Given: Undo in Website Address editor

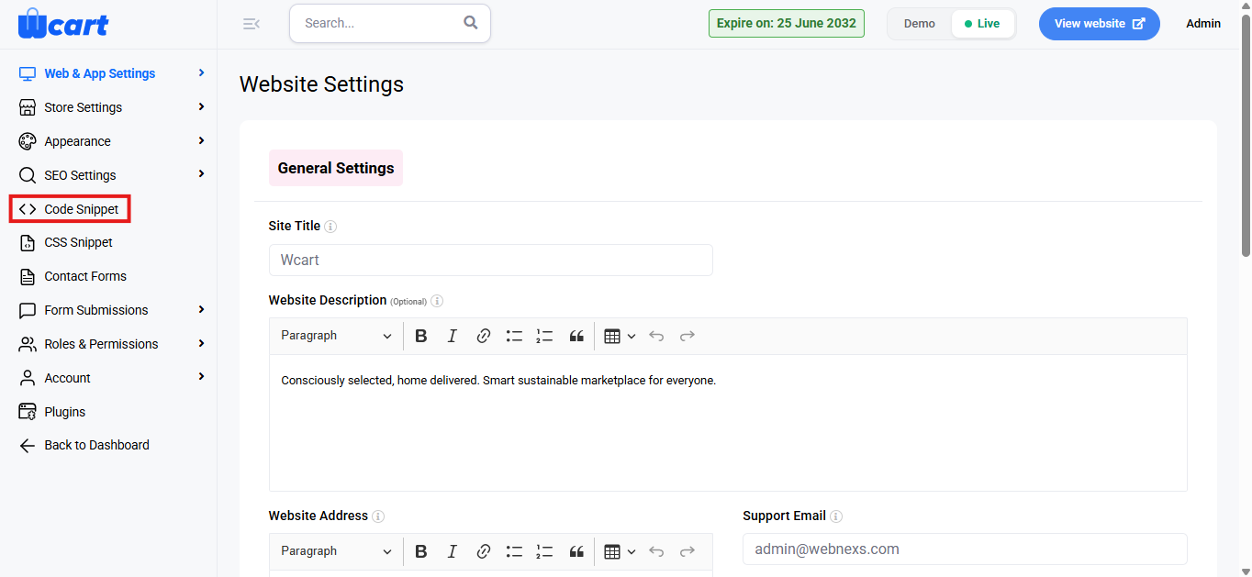Looking at the screenshot, I should click(x=656, y=551).
